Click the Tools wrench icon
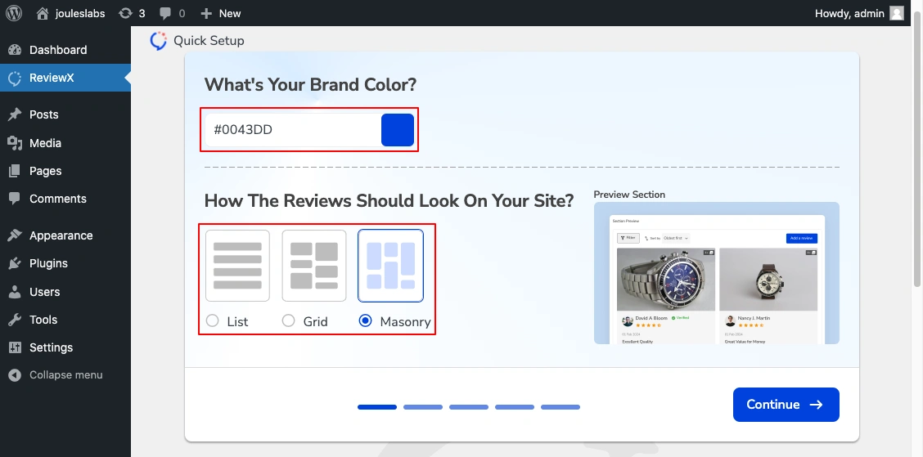Image resolution: width=923 pixels, height=457 pixels. [x=15, y=320]
